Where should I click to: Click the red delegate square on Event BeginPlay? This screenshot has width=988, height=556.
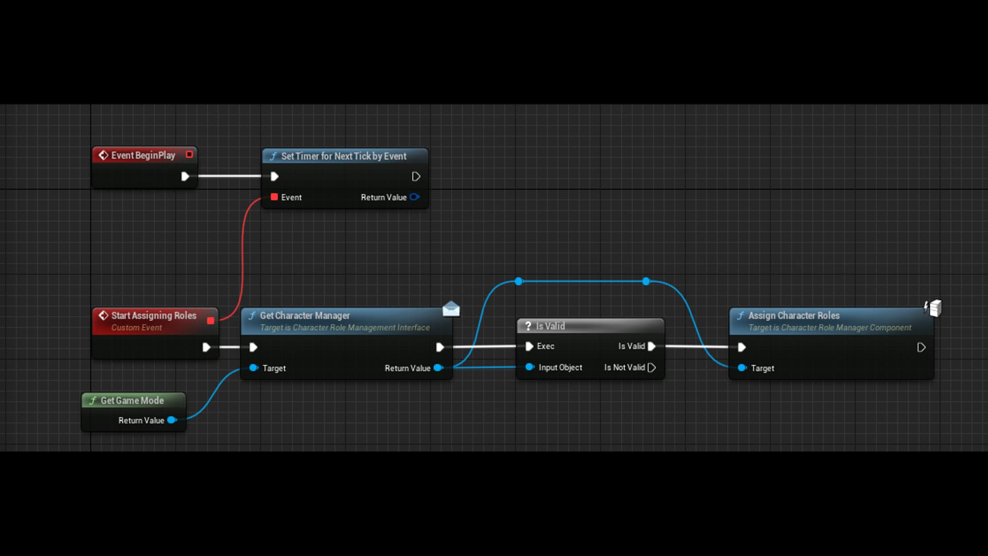(x=189, y=154)
